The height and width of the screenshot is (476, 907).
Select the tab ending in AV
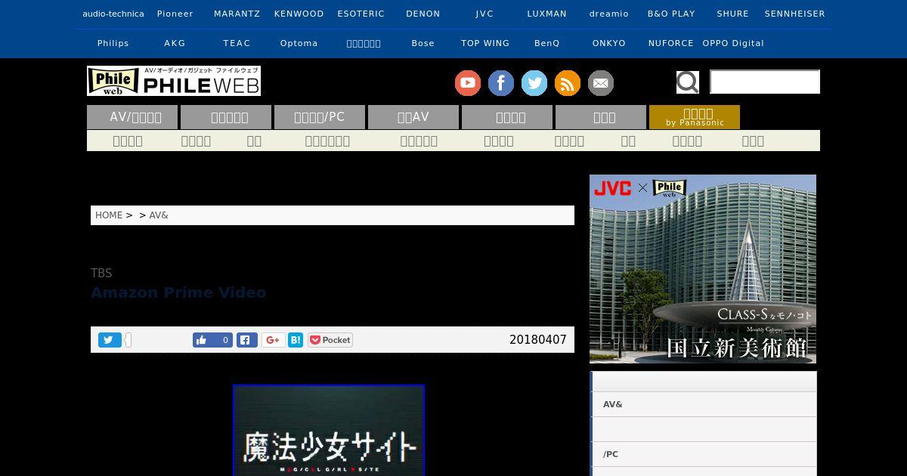click(413, 117)
